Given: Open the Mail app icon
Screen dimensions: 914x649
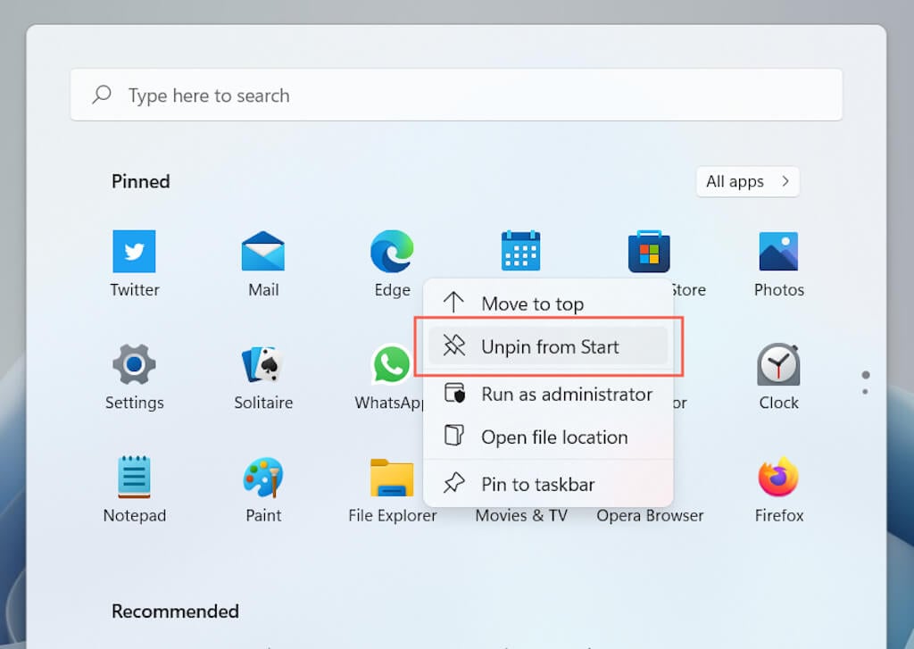Looking at the screenshot, I should pos(263,252).
